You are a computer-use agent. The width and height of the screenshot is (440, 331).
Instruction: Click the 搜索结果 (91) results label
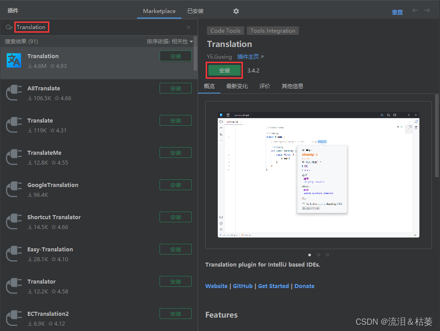22,42
